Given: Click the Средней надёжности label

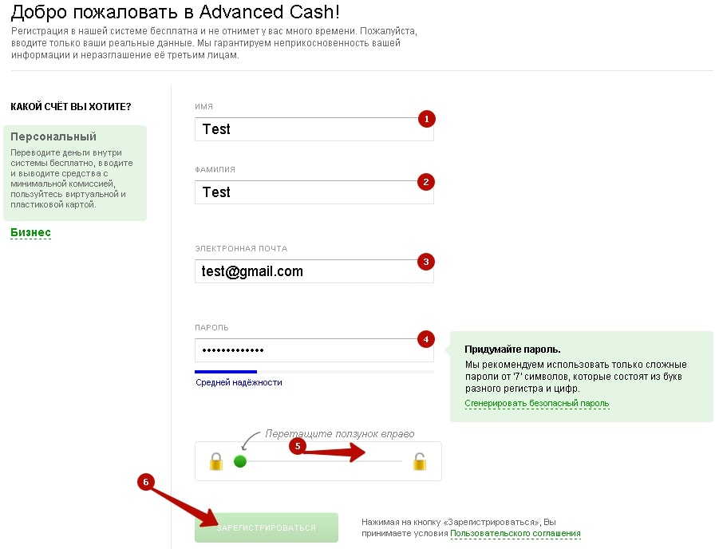Looking at the screenshot, I should (x=239, y=382).
